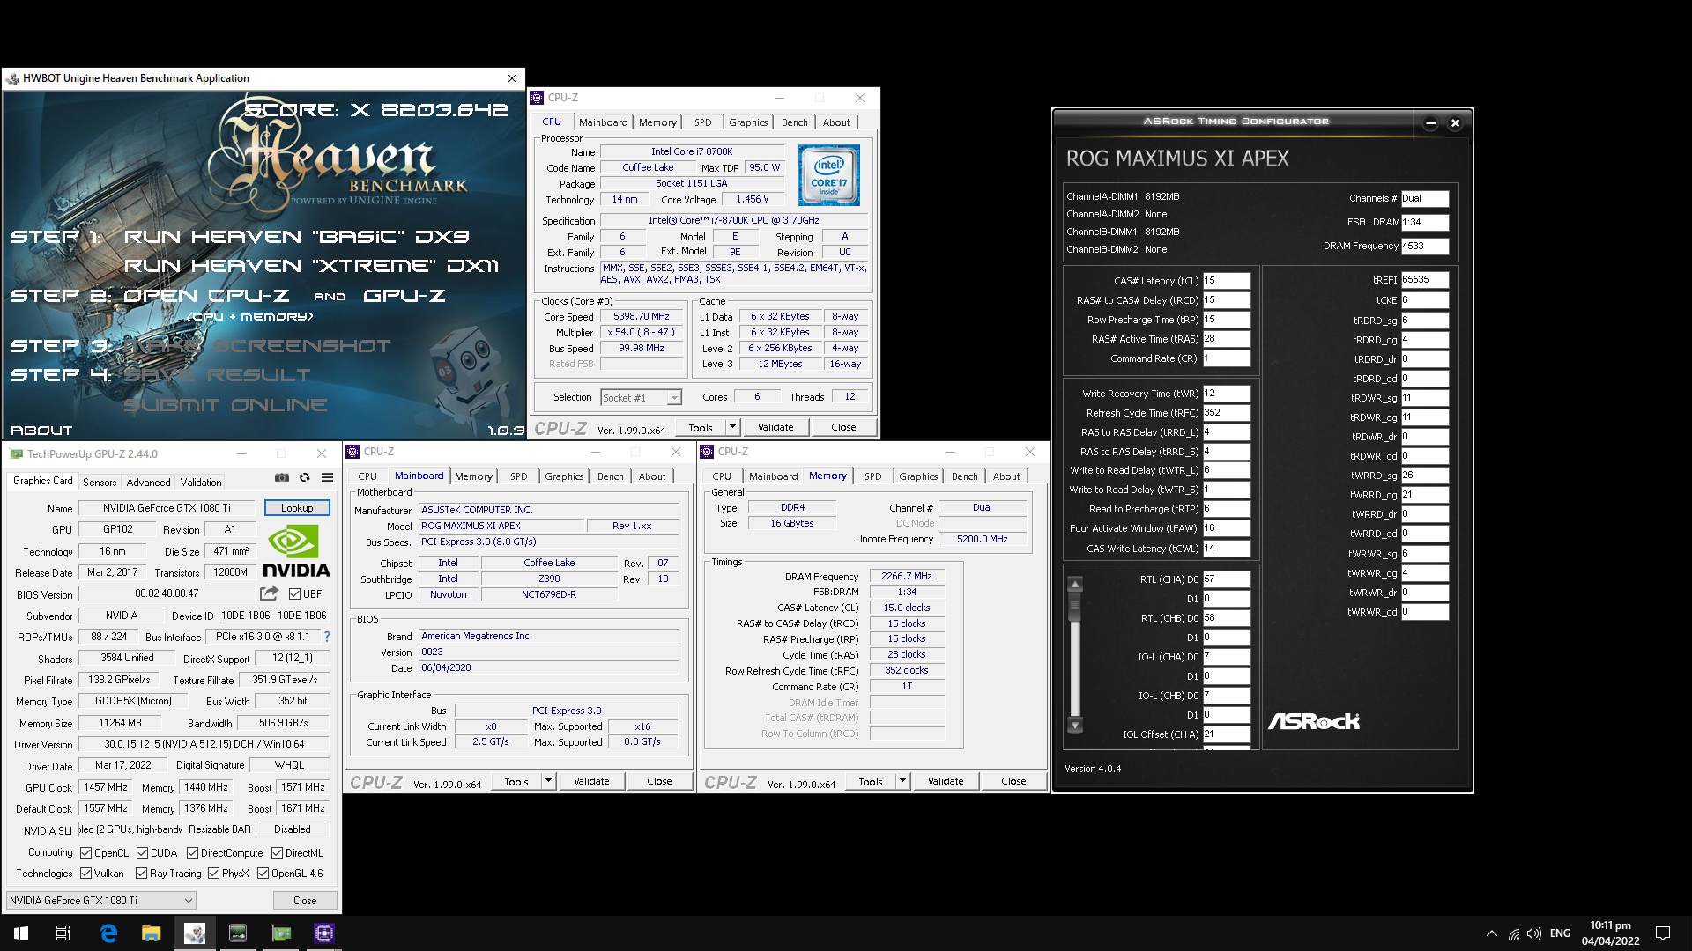The height and width of the screenshot is (951, 1692).
Task: Open Graphics tab in CPU-Z Memory window
Action: pos(918,476)
